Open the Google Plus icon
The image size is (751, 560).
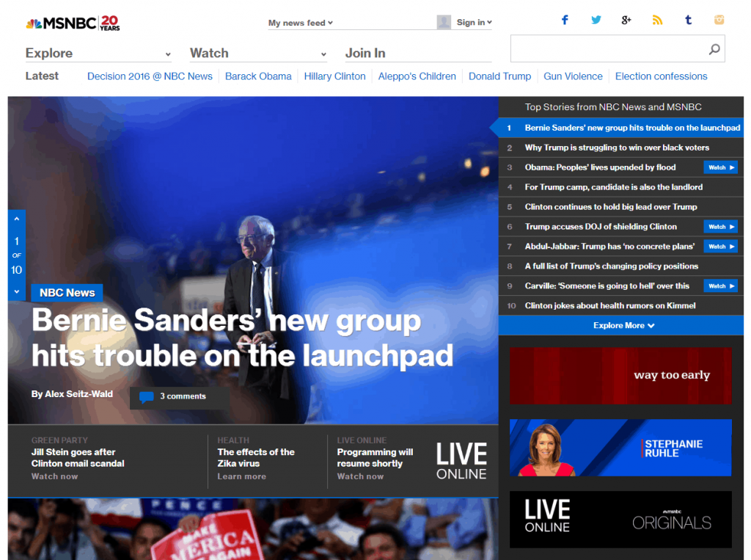pyautogui.click(x=626, y=20)
